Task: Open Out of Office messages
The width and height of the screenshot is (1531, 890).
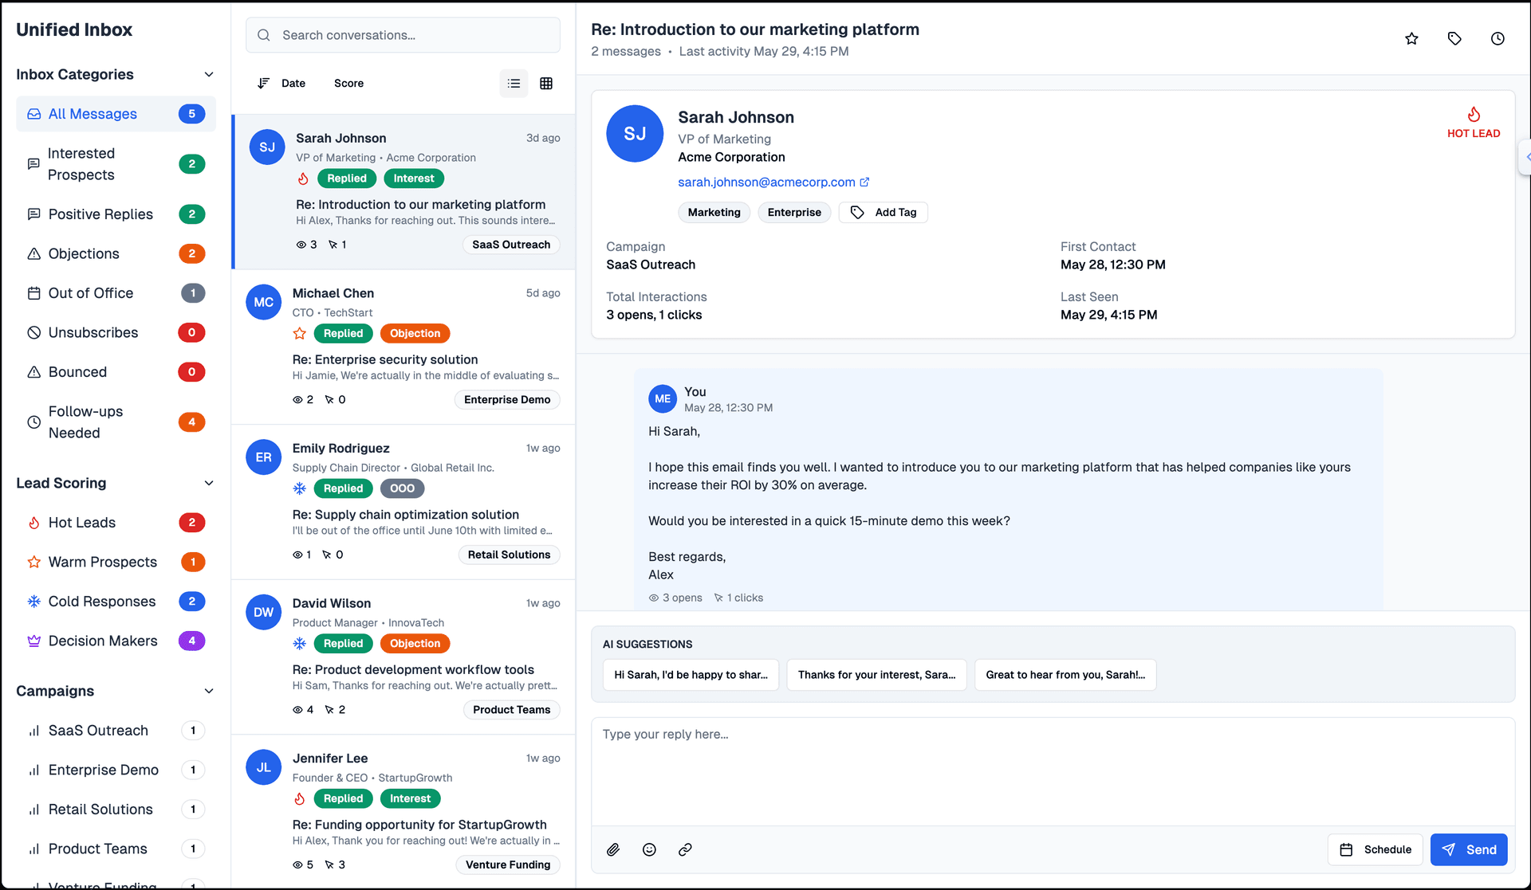Action: pyautogui.click(x=116, y=293)
